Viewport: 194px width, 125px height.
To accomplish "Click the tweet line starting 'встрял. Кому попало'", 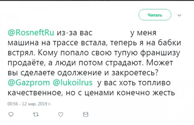I will click(x=94, y=53).
